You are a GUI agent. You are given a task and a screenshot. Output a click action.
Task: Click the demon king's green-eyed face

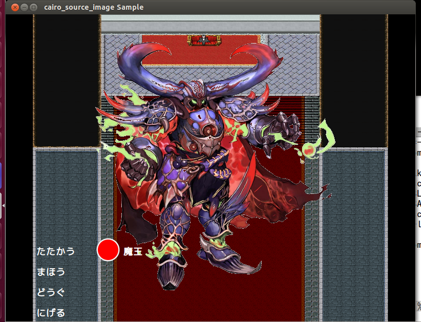(199, 102)
